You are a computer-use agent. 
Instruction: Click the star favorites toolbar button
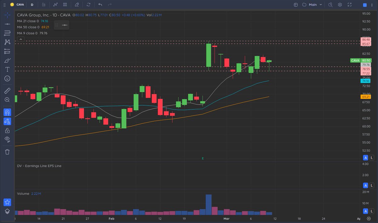(7, 202)
